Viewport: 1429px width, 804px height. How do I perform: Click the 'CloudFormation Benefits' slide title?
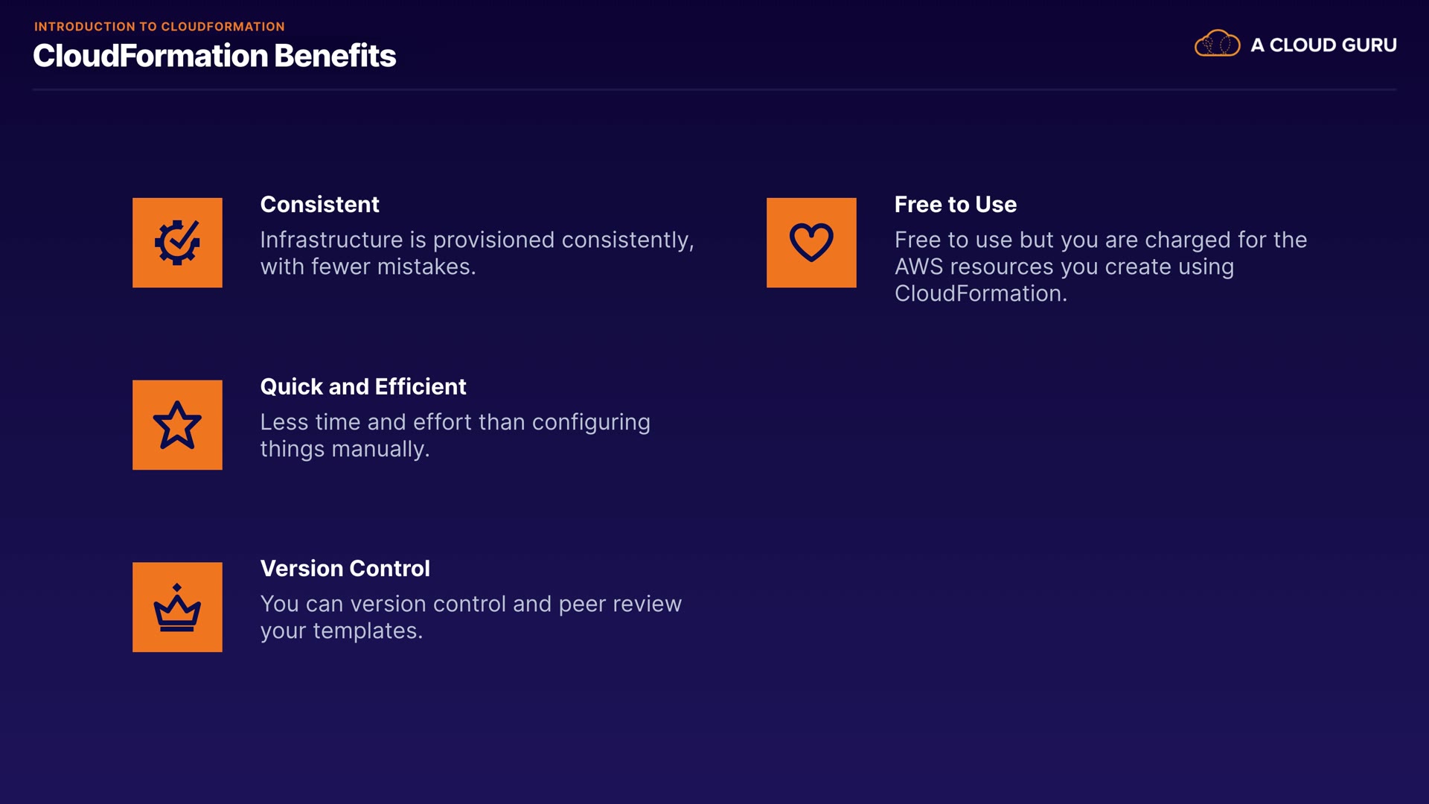click(214, 56)
